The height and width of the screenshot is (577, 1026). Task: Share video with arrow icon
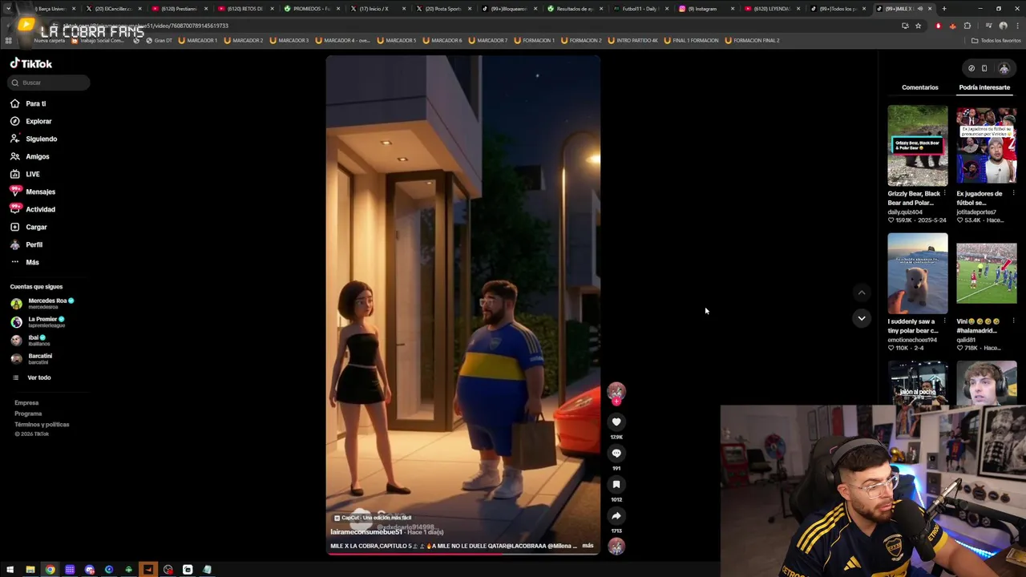coord(616,515)
